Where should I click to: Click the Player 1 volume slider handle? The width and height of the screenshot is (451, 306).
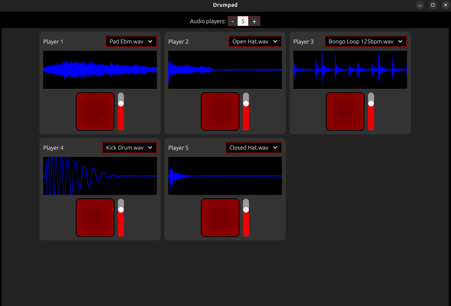click(121, 104)
